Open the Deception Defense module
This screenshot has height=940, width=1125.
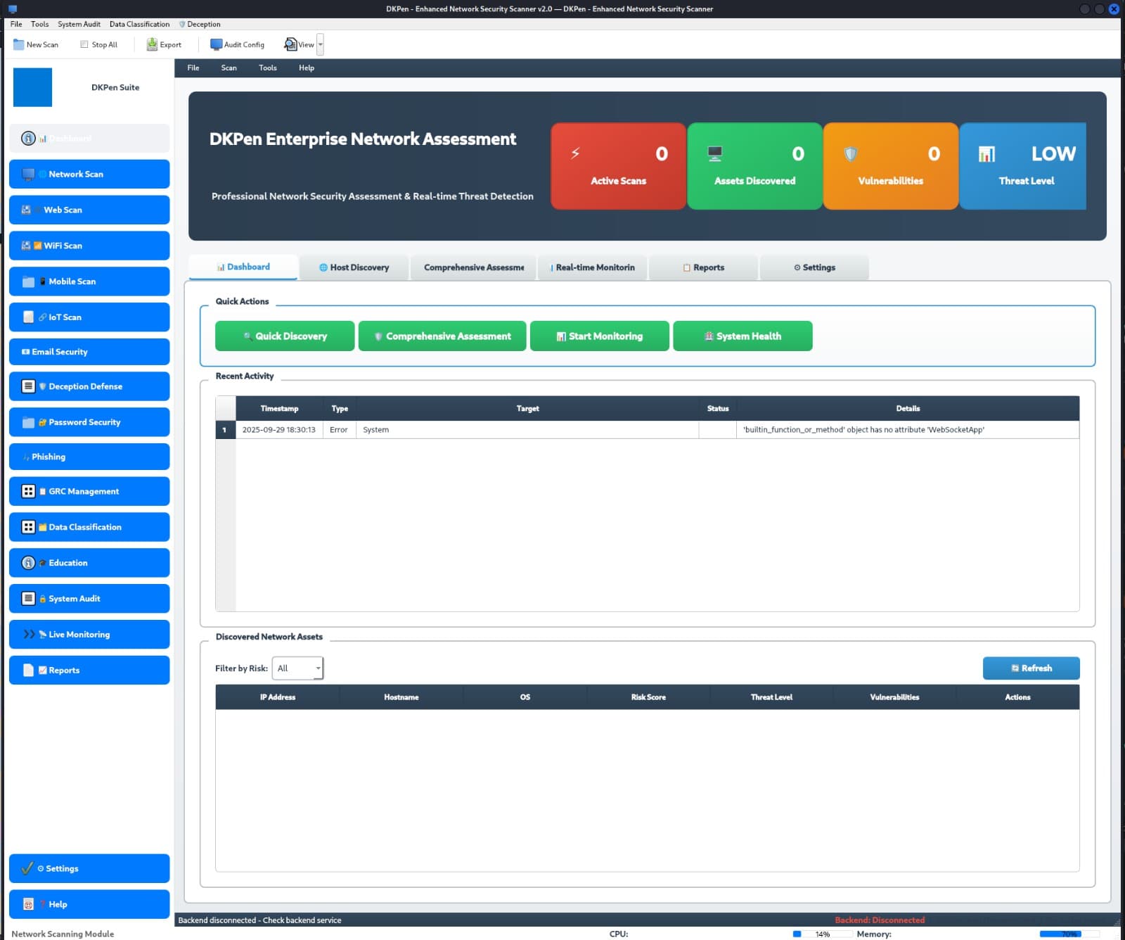89,386
